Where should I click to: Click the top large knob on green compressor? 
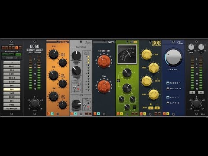(127, 73)
